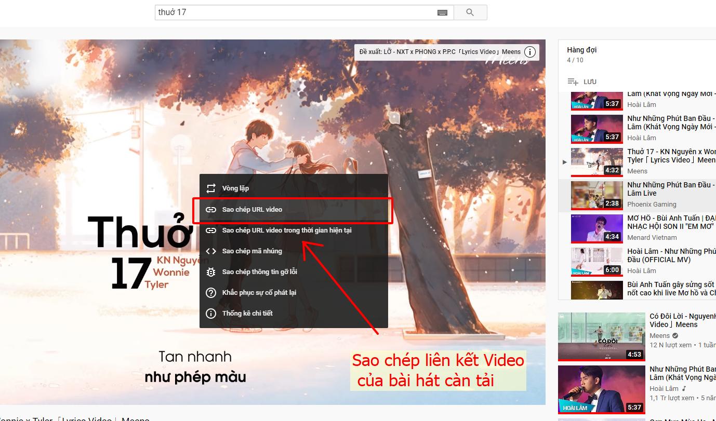Screen dimensions: 716x421
Task: Open the Có Đôi Lời recommended video title
Action: pyautogui.click(x=682, y=320)
